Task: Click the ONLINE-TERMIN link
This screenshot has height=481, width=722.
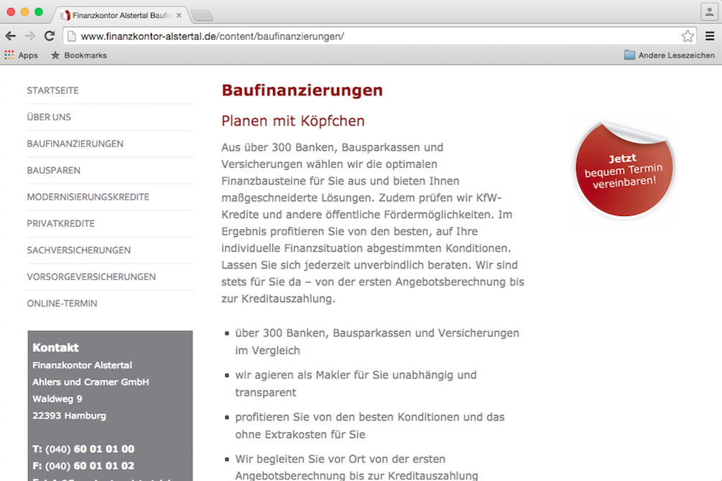Action: (63, 304)
